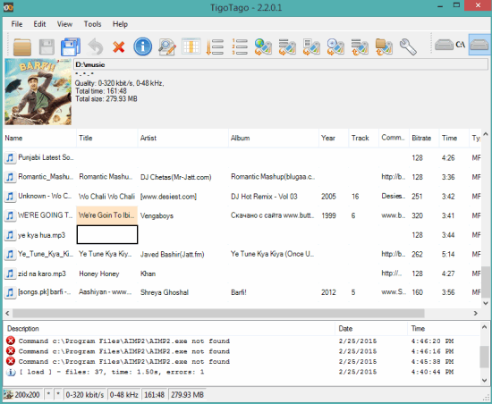The image size is (492, 404).
Task: Click the columns layout icon
Action: click(x=191, y=46)
